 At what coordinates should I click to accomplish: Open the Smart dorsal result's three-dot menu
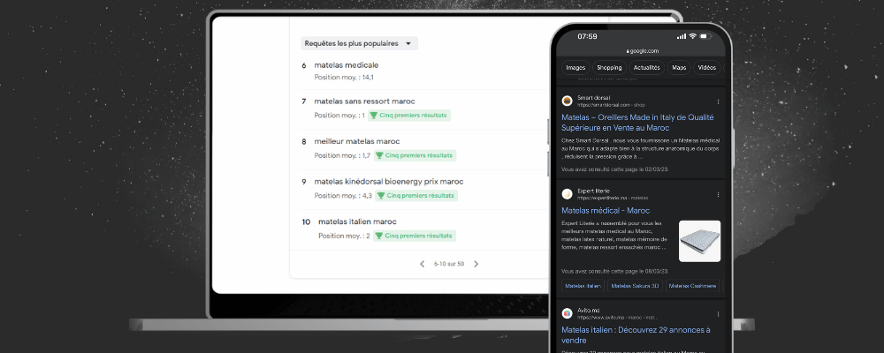click(x=717, y=101)
